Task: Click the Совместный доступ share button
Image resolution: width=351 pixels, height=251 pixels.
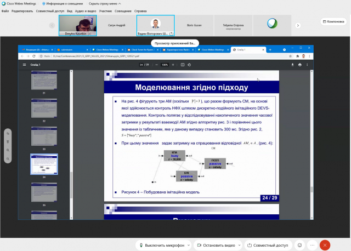Action: [x=268, y=245]
